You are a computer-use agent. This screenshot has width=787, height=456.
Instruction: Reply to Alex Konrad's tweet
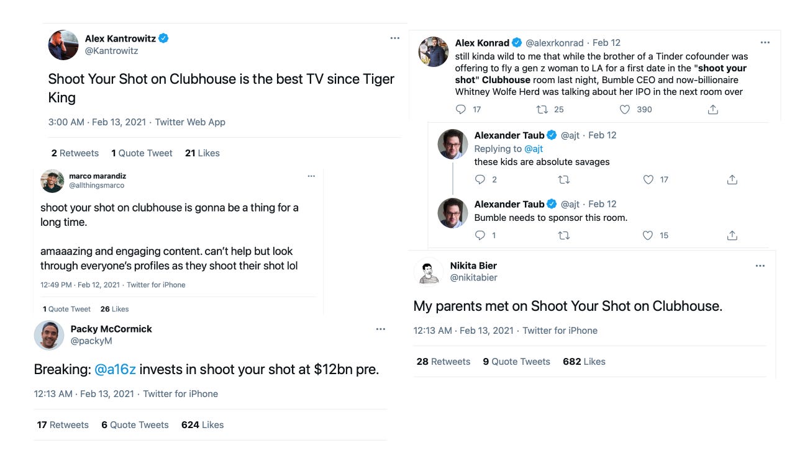point(461,110)
